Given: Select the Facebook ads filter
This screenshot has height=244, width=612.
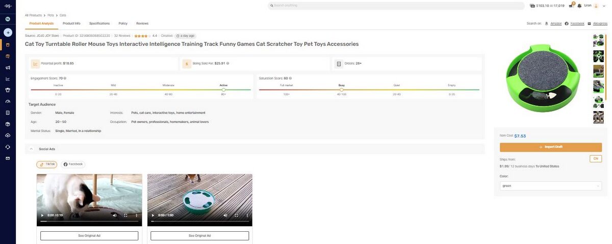Looking at the screenshot, I should point(73,165).
